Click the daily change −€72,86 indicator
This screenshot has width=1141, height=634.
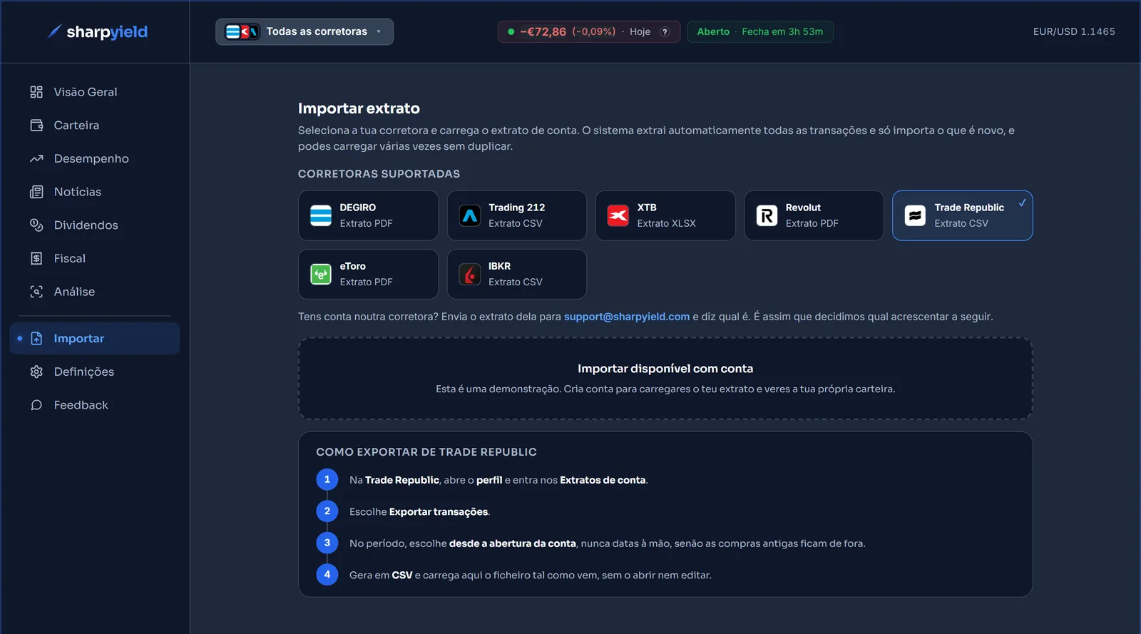tap(589, 32)
